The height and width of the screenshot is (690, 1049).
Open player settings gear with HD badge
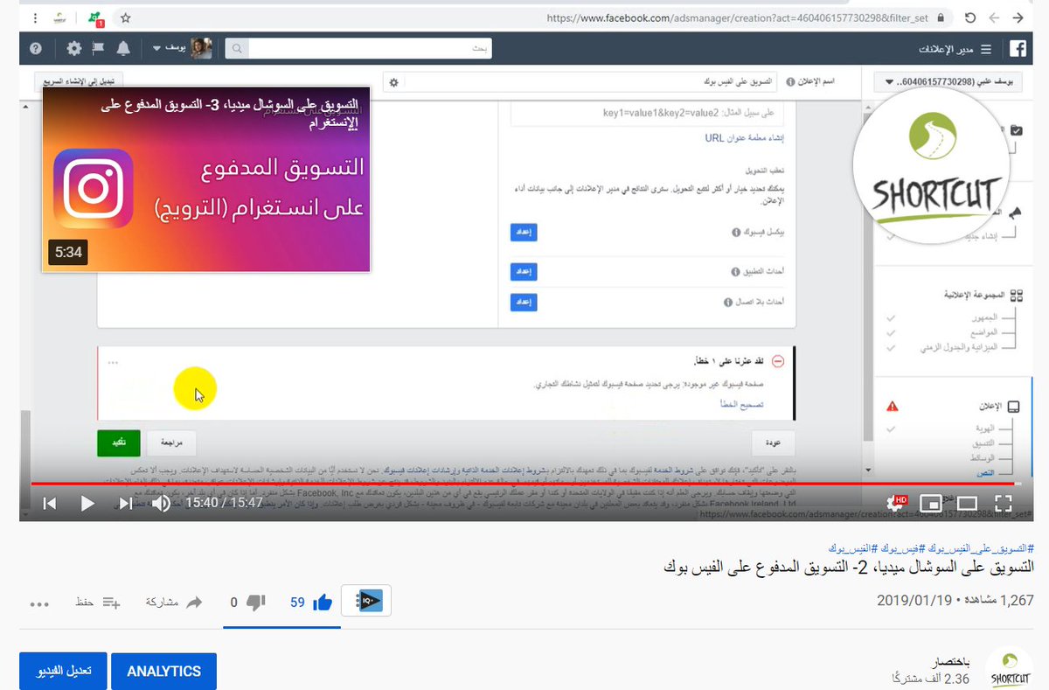coord(895,503)
